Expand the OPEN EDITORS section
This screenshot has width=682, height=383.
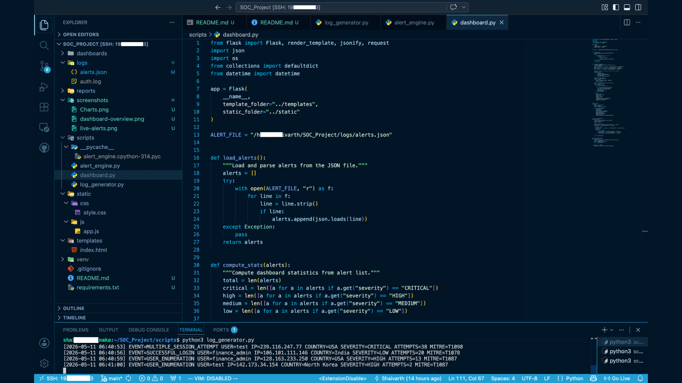click(x=81, y=34)
